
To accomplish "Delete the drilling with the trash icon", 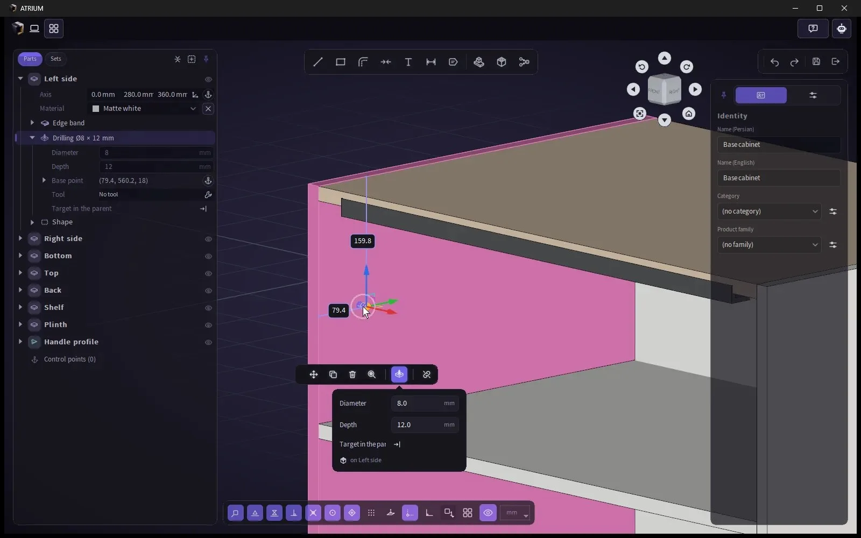I will (x=352, y=374).
